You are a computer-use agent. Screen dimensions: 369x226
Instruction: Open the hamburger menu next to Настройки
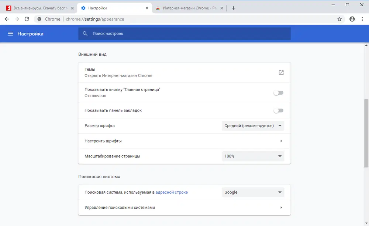tap(10, 33)
